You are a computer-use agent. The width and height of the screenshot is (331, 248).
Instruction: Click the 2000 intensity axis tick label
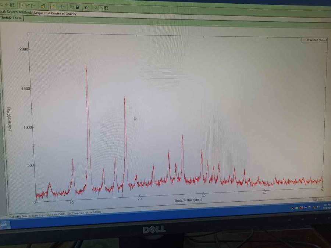24,49
